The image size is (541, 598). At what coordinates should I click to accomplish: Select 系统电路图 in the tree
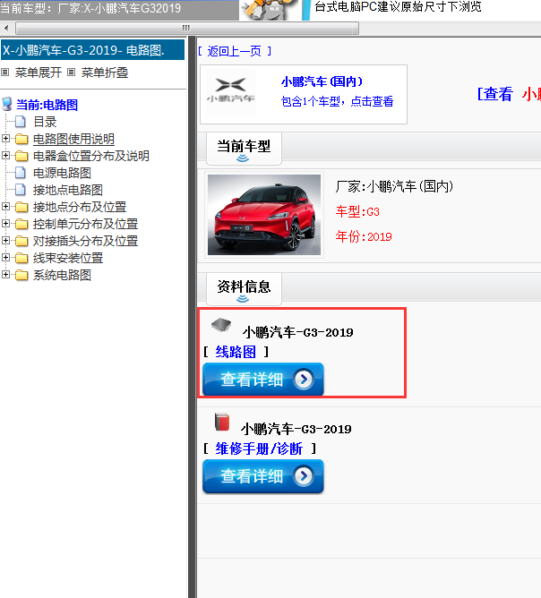pyautogui.click(x=62, y=275)
